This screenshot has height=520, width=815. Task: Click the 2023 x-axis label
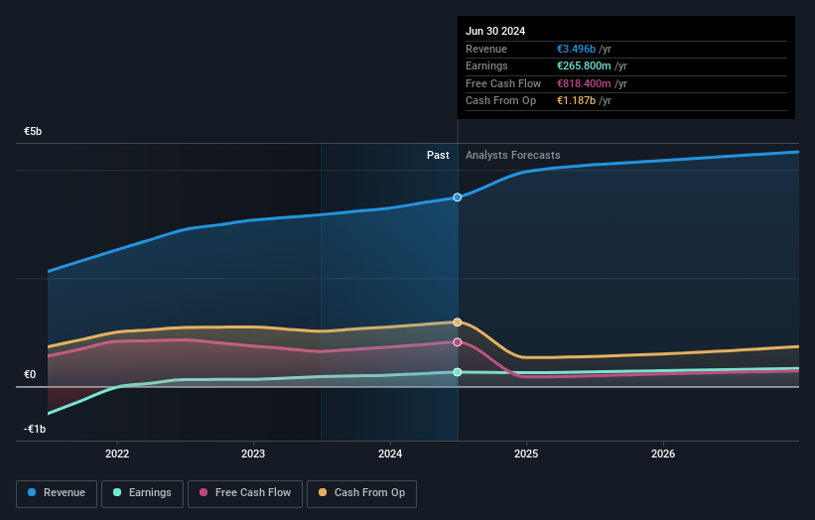[x=253, y=454]
